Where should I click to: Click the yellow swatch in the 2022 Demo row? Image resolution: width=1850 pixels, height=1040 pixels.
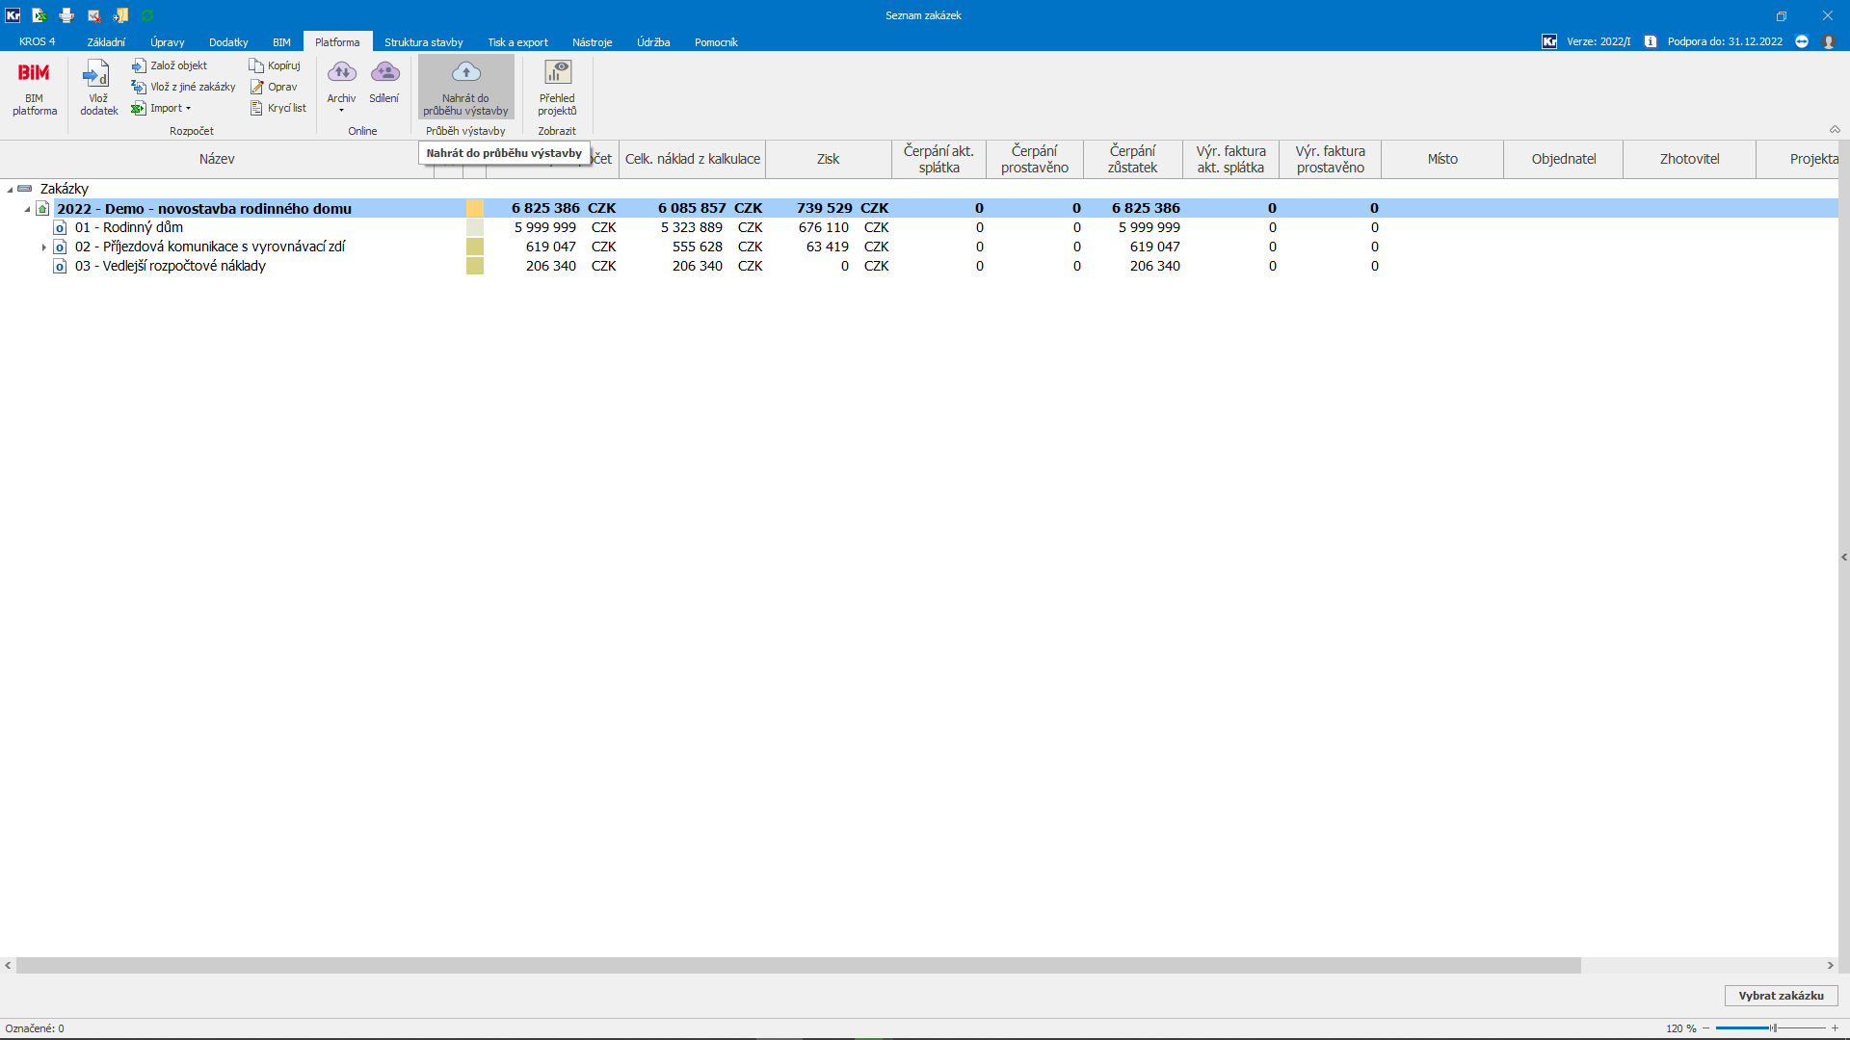coord(474,208)
